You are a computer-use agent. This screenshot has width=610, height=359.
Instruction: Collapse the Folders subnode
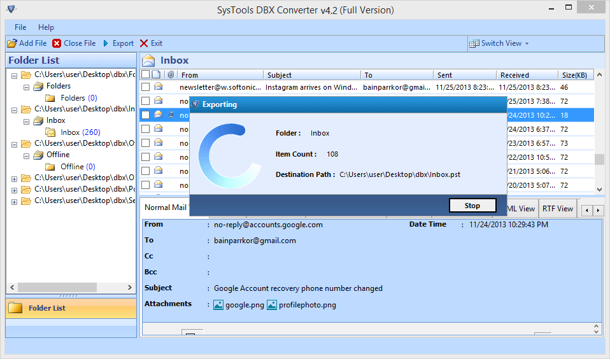click(x=27, y=87)
